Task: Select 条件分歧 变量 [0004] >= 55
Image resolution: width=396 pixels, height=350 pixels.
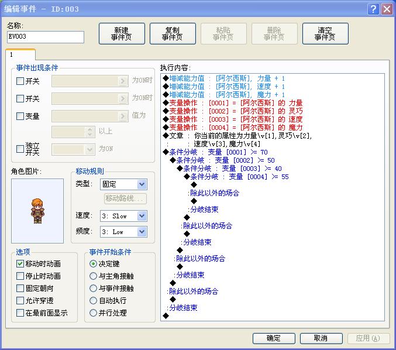Action: 236,177
